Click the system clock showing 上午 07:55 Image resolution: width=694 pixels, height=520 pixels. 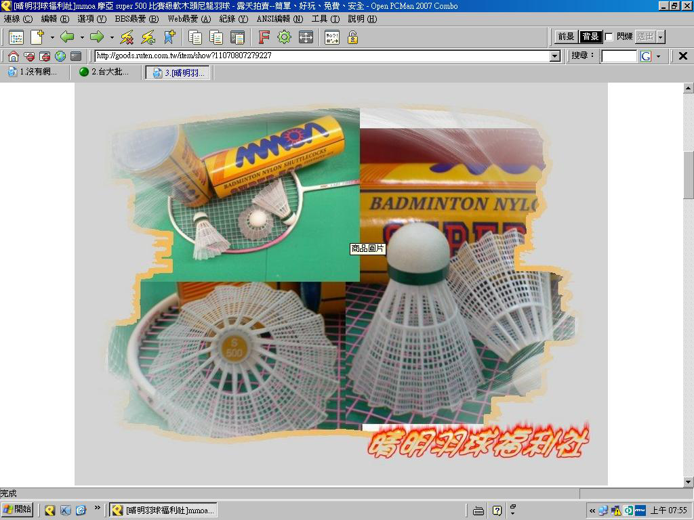tap(669, 511)
